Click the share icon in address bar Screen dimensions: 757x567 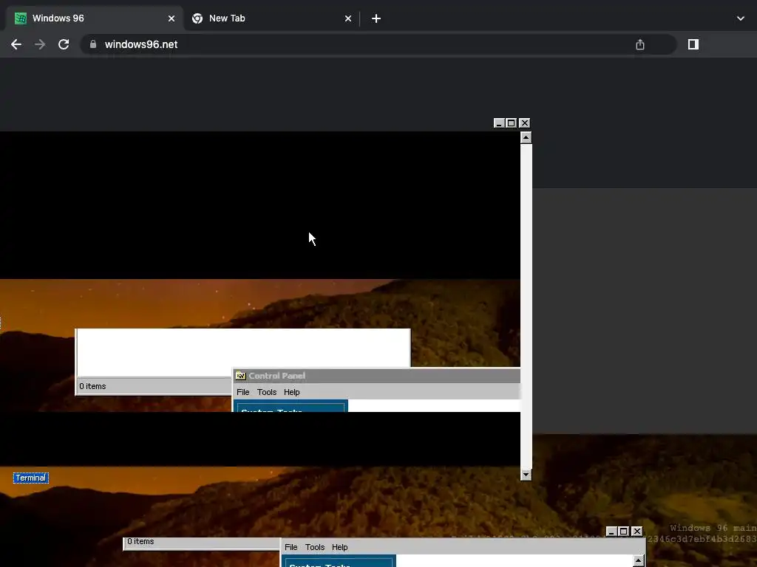pos(640,44)
